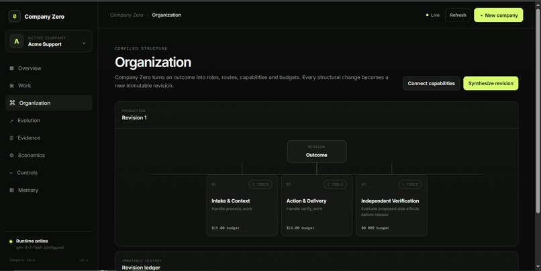Open the Evidence section

click(48, 138)
